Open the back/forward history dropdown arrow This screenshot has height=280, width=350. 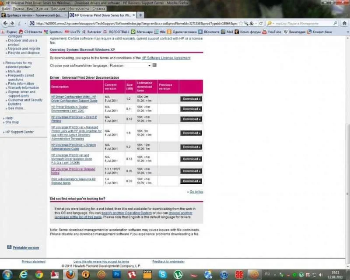click(25, 23)
